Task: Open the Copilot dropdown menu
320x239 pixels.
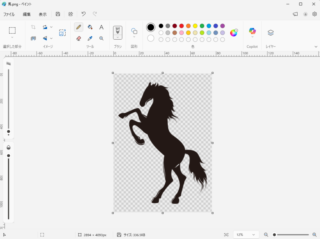Action: coord(252,37)
